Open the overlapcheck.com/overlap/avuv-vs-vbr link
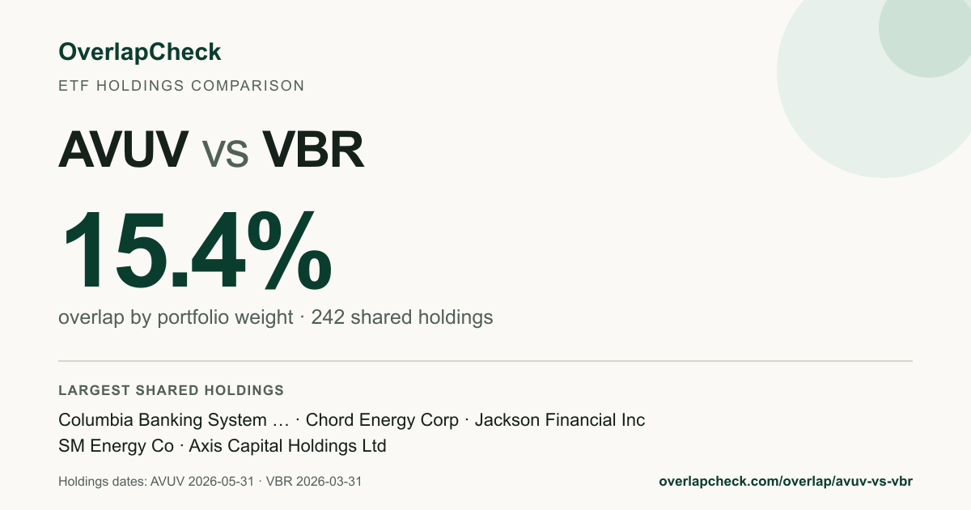Image resolution: width=971 pixels, height=510 pixels. click(786, 482)
